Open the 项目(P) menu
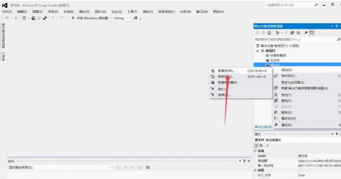Viewport: 341px width, 179px height. (53, 12)
